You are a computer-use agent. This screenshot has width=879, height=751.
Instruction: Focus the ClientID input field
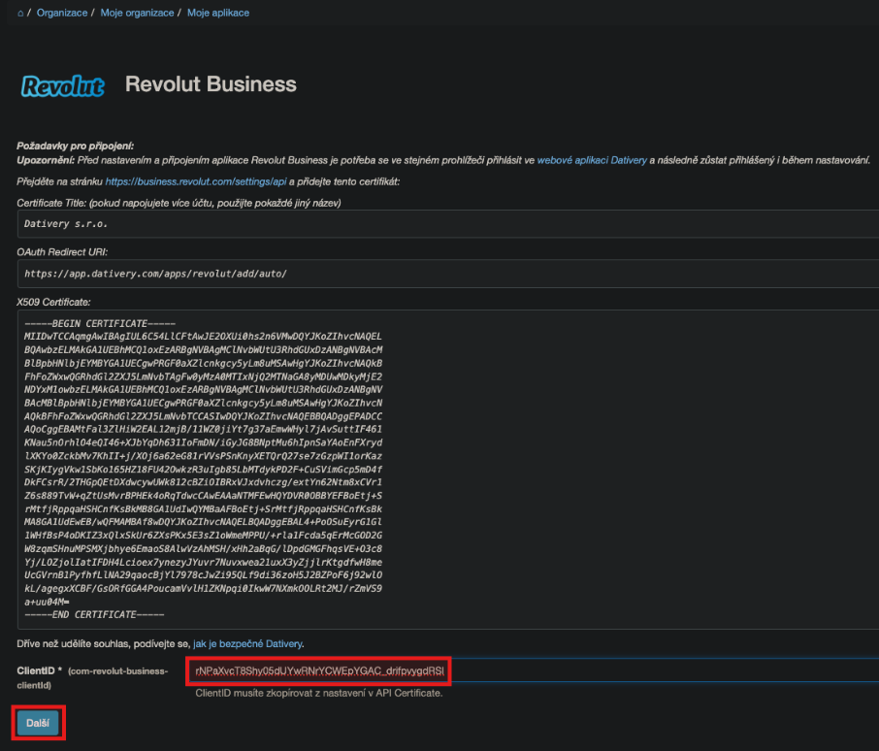pyautogui.click(x=533, y=670)
